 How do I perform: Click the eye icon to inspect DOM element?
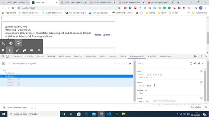[x=195, y=63]
